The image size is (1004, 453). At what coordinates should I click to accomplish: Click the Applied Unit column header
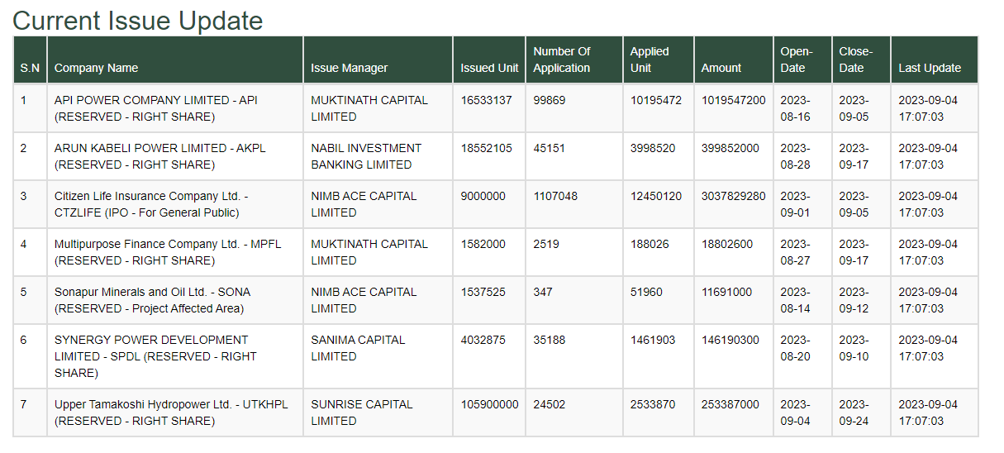pos(650,60)
